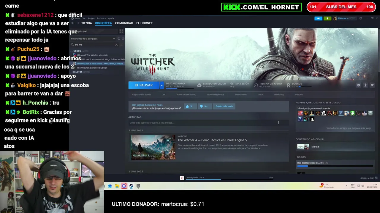The image size is (380, 213).
Task: Open library recent-activity clock filter
Action: (119, 39)
